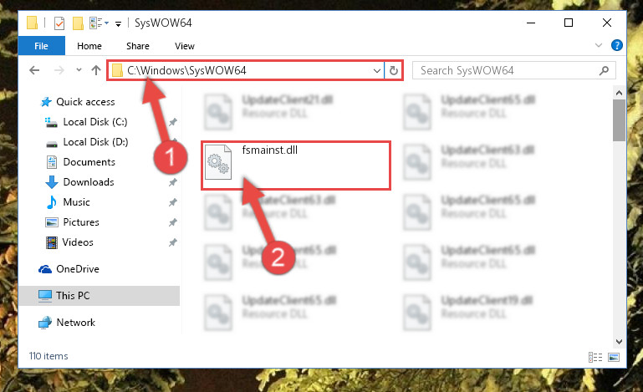Select Downloads in navigation pane

[89, 182]
